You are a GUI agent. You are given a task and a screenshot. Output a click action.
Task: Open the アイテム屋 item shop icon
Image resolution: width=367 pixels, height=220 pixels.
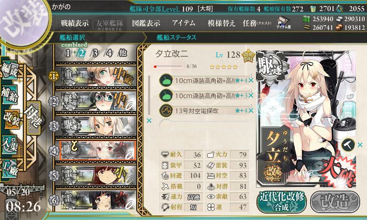(x=284, y=22)
